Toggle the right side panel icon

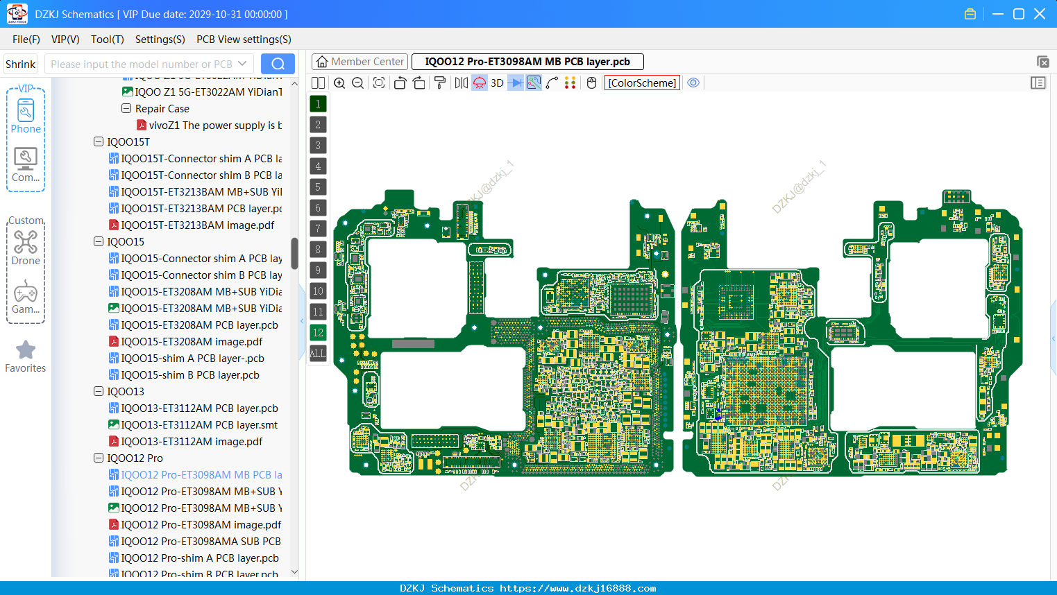[x=1038, y=83]
